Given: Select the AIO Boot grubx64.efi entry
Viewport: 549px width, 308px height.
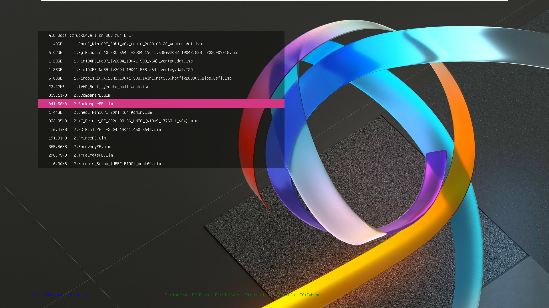Looking at the screenshot, I should tap(161, 35).
